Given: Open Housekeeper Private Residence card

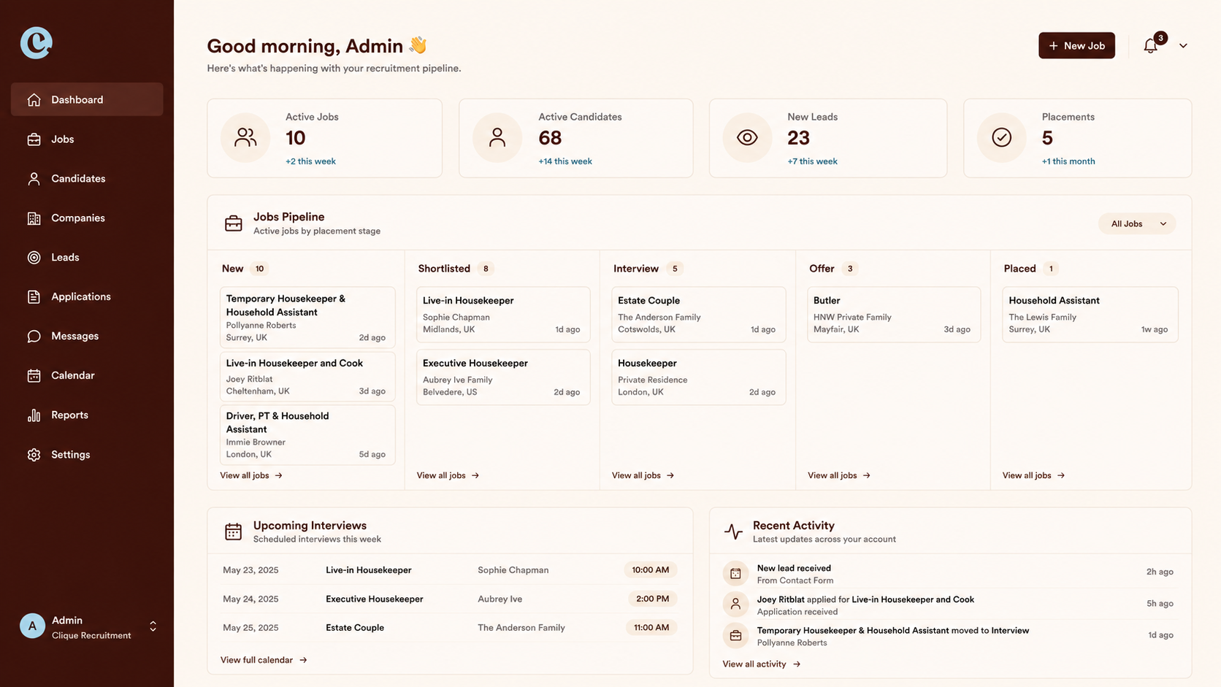Looking at the screenshot, I should [x=699, y=377].
